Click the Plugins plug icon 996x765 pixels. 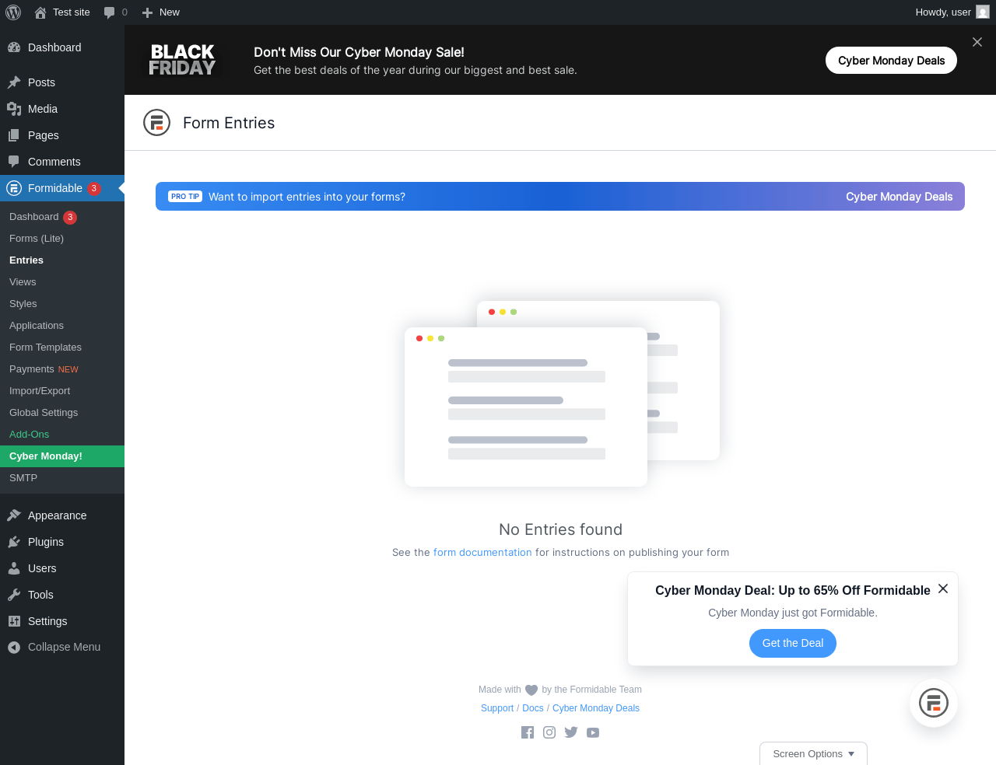(14, 542)
